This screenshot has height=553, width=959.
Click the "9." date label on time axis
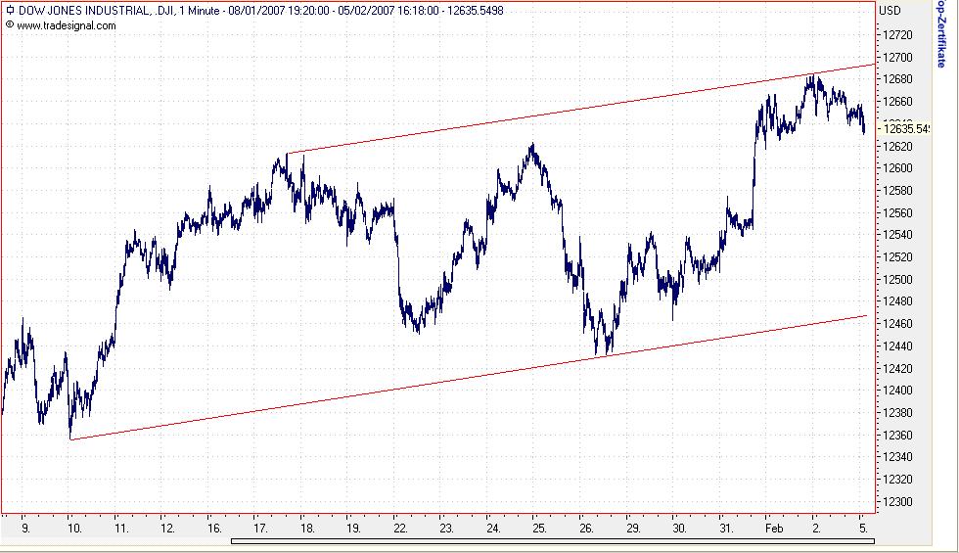[25, 528]
